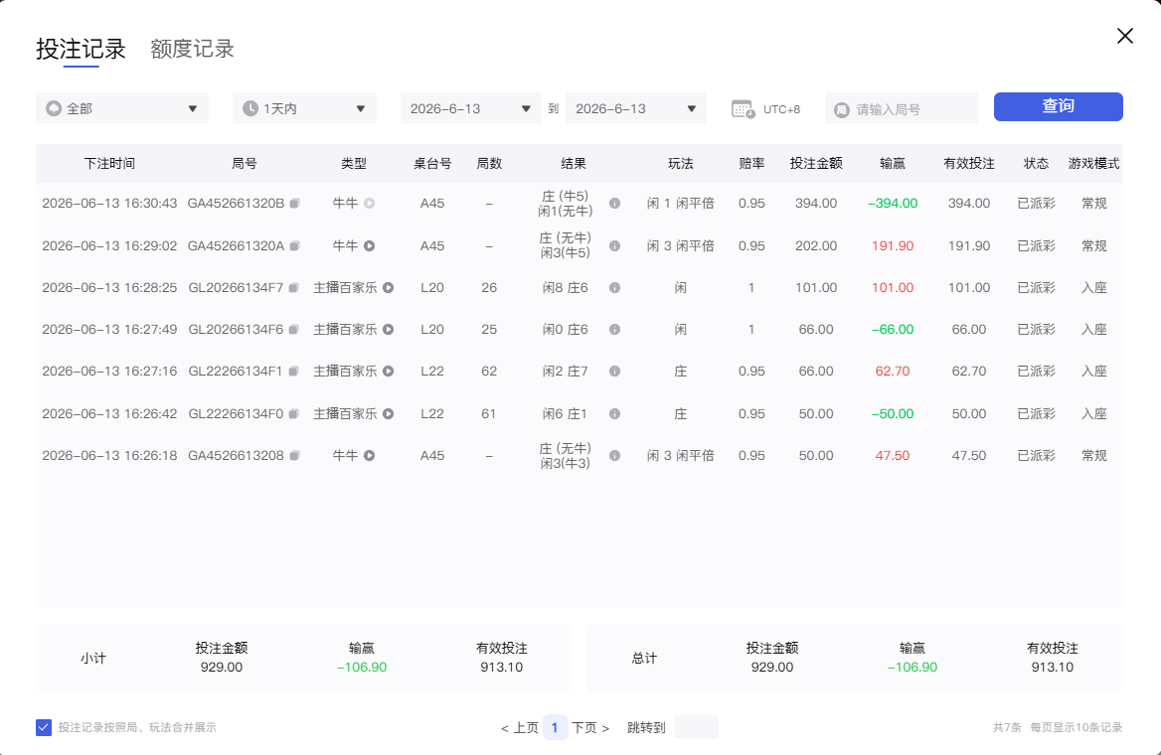
Task: Copy round number GA4526613208
Action: click(x=294, y=455)
